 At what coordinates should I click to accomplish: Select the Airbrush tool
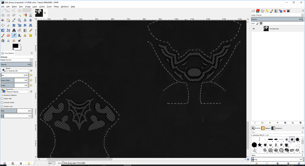[14, 35]
